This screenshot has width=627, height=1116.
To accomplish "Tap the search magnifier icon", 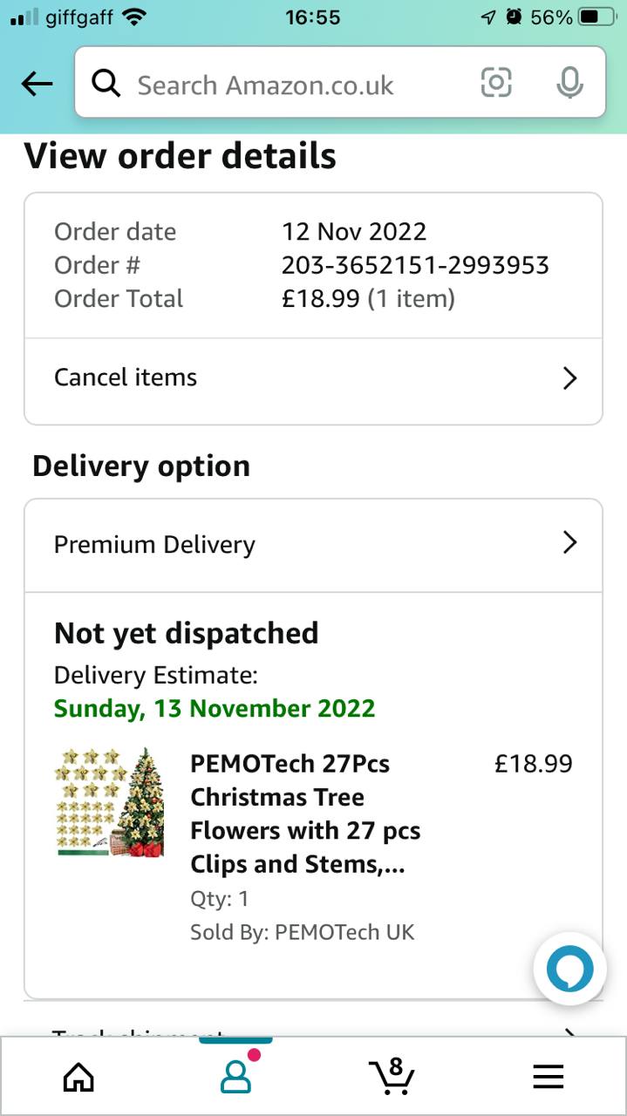I will pos(106,84).
